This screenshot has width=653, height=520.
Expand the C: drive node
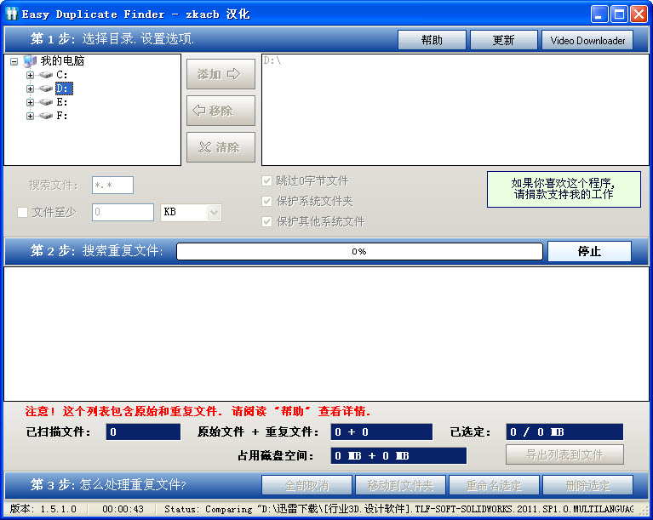coord(31,75)
